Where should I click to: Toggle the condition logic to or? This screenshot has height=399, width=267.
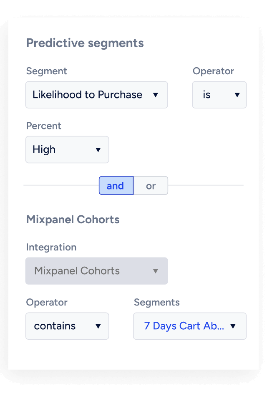tap(151, 186)
